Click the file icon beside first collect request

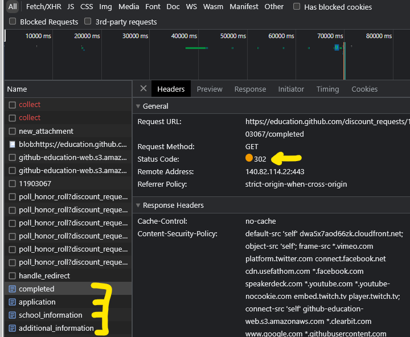[x=12, y=105]
